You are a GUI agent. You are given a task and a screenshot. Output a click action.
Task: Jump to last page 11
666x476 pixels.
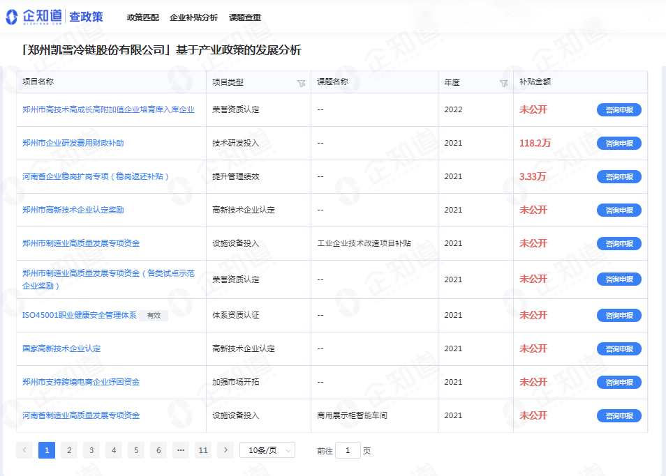tap(203, 450)
